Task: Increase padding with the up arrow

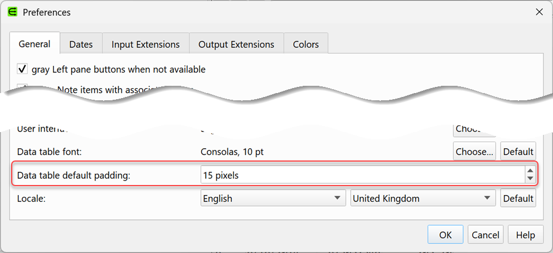Action: click(x=530, y=172)
